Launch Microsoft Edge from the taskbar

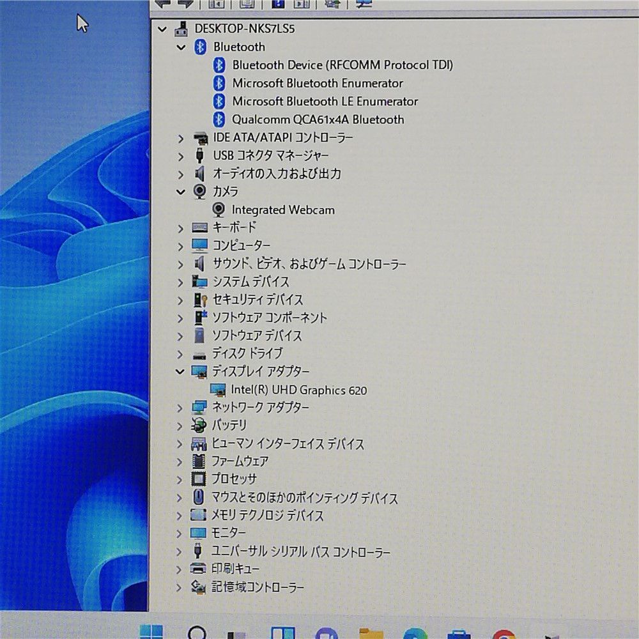point(415,634)
